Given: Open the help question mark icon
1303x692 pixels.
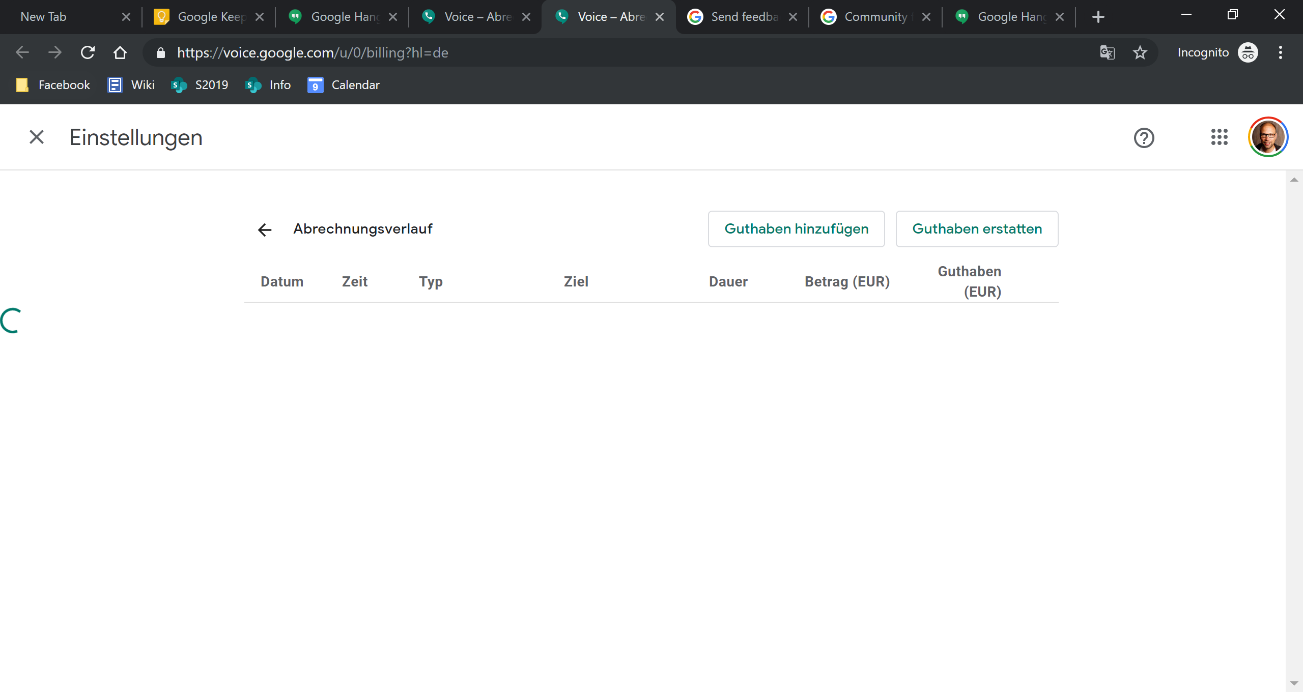Looking at the screenshot, I should 1144,138.
